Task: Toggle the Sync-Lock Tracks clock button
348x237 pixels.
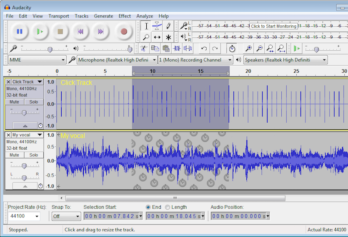Action: pos(232,48)
